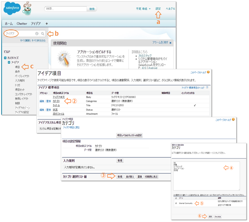Viewport: 249px width, 222px height.
Task: Click 新規 button in 入力規則 section
Action: tap(120, 160)
